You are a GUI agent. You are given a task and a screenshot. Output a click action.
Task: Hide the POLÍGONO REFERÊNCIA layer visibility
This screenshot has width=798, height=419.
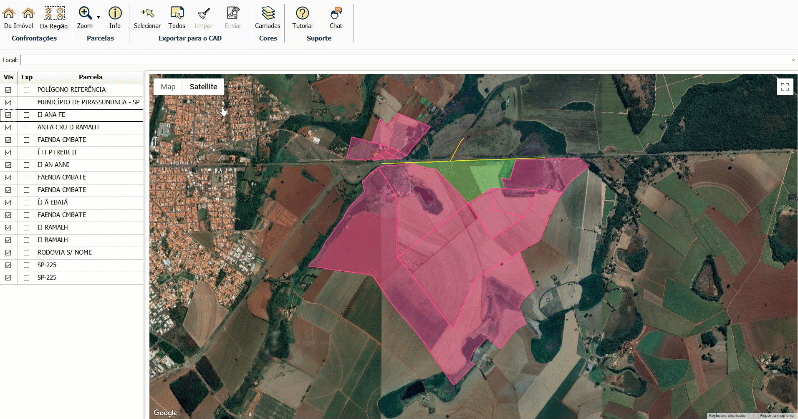pyautogui.click(x=8, y=90)
